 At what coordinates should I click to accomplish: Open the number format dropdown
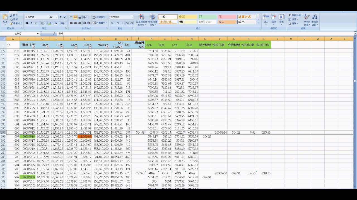132,17
